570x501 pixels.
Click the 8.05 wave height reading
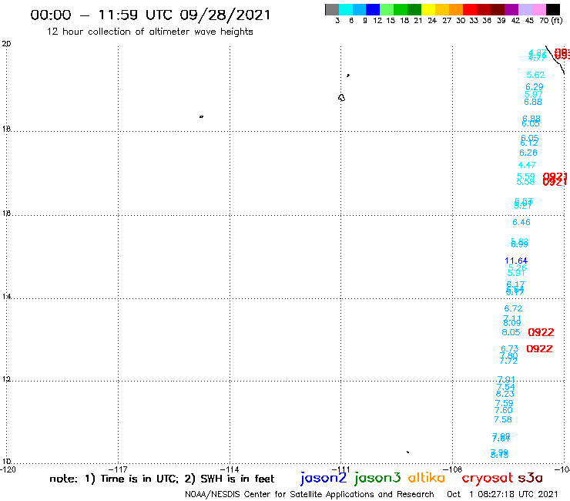pos(511,332)
